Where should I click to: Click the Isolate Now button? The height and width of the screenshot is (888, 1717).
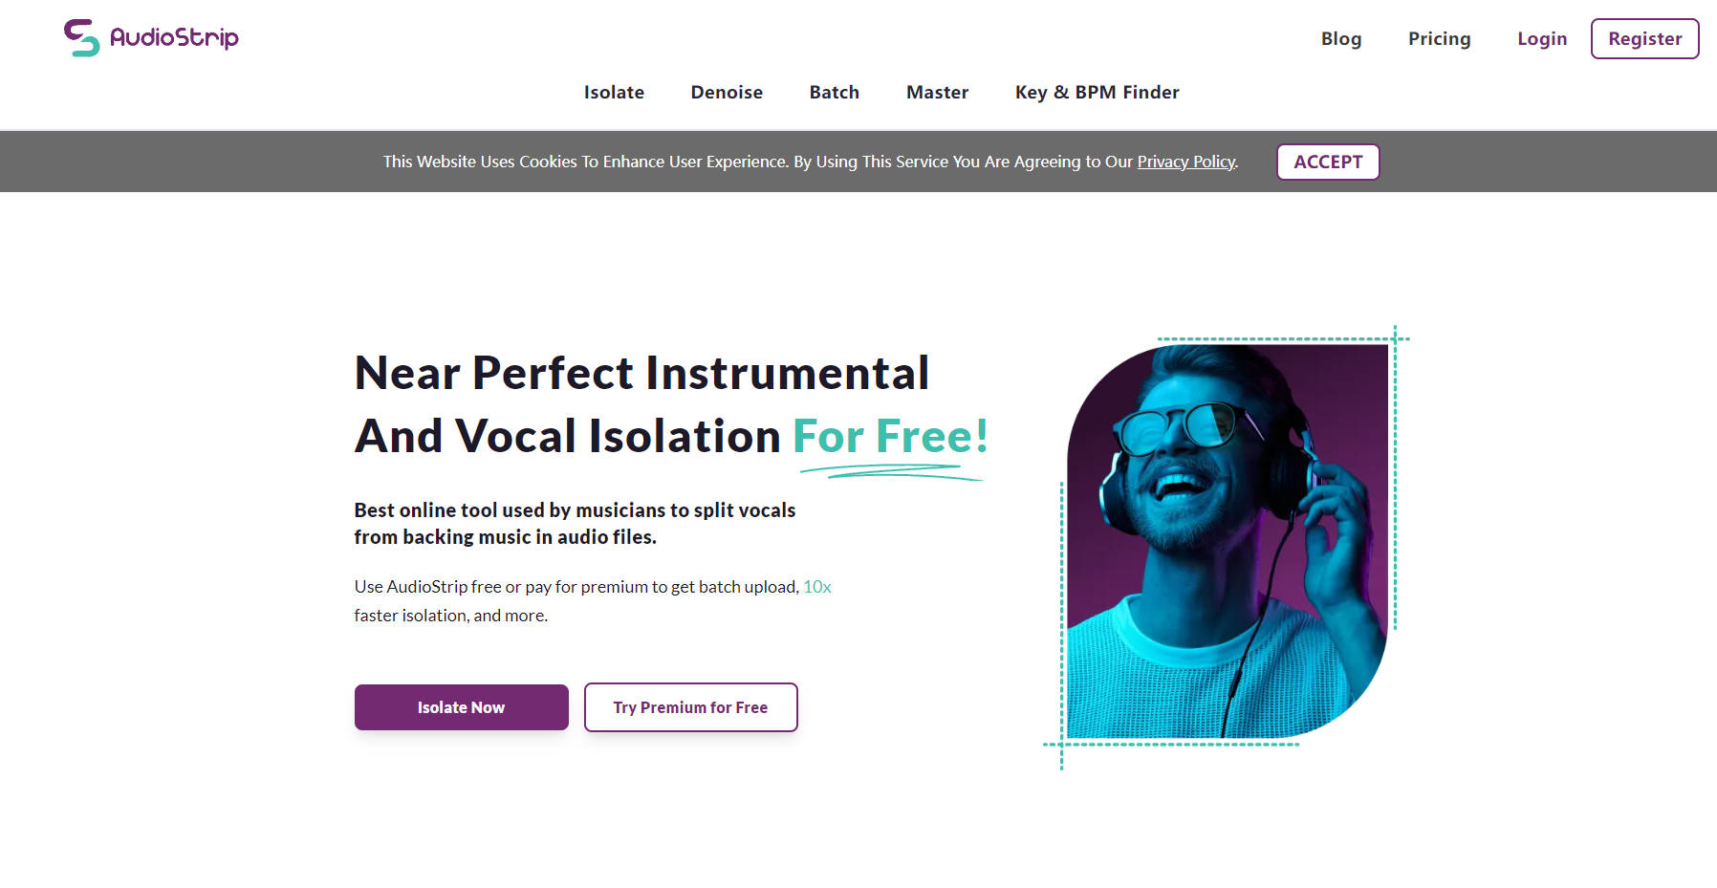pos(461,707)
